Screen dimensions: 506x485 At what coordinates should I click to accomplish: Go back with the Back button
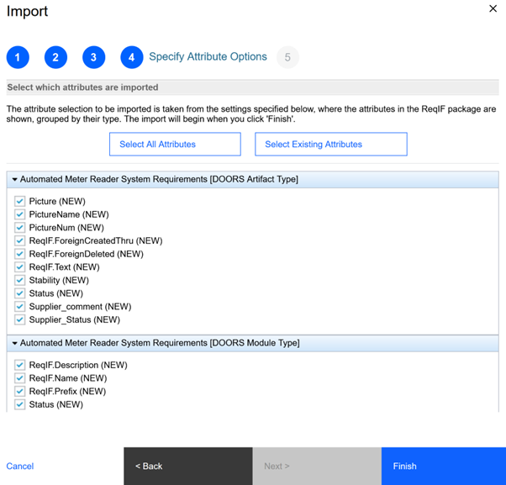pyautogui.click(x=187, y=466)
